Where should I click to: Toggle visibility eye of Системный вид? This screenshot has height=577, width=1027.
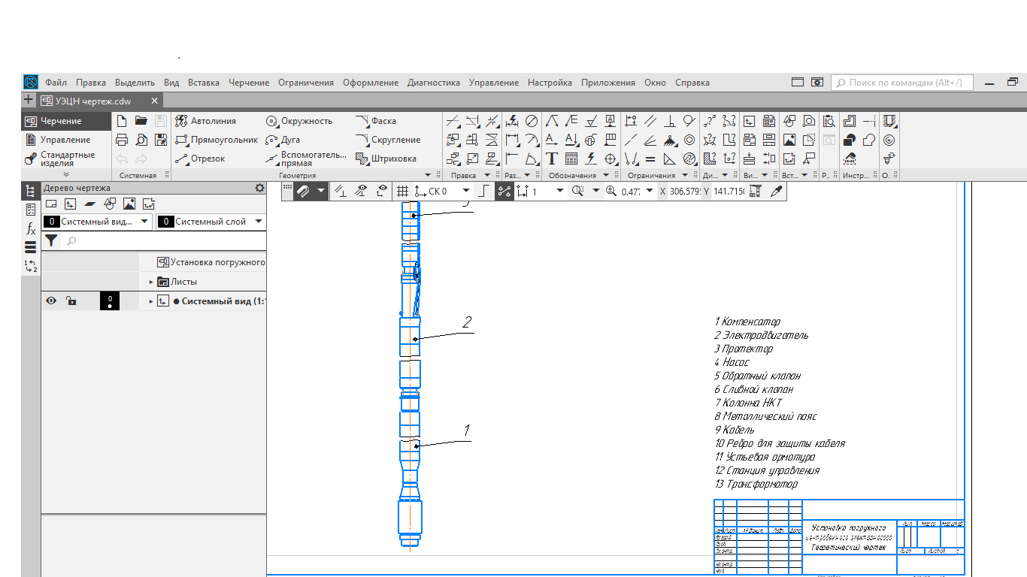[x=51, y=301]
